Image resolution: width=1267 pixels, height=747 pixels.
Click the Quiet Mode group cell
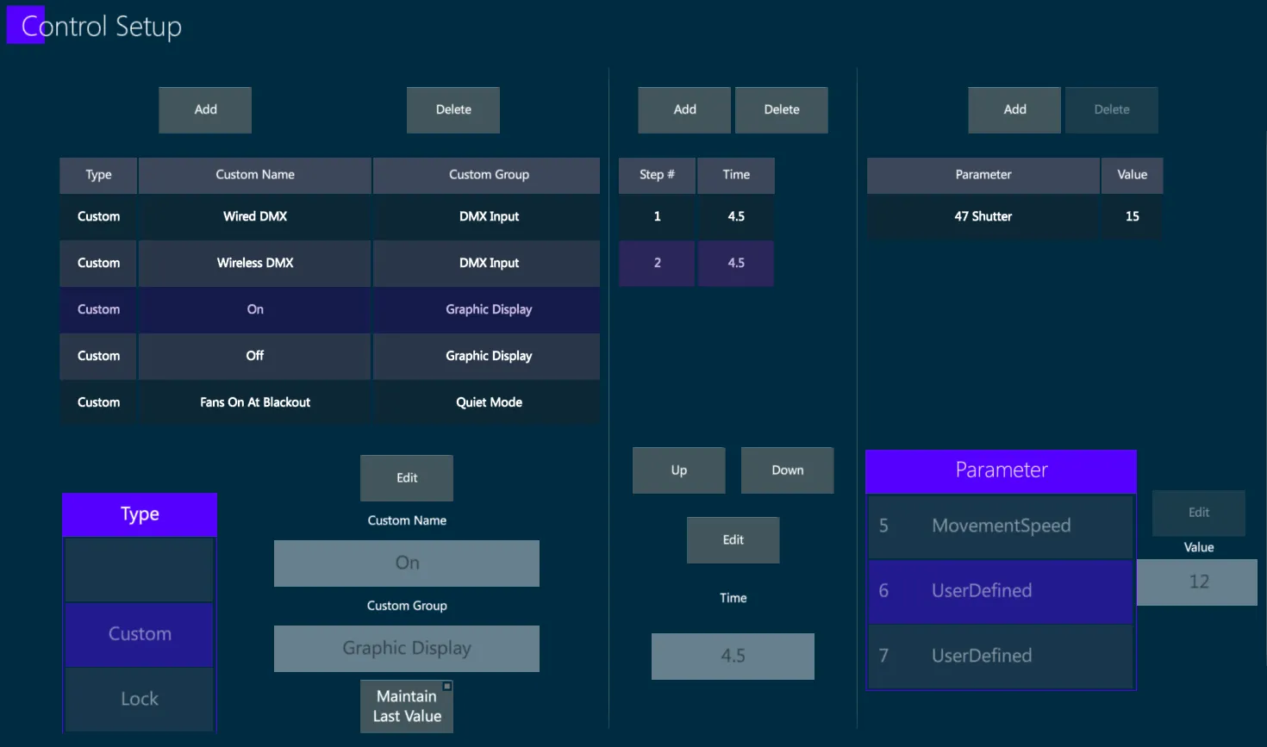(487, 402)
